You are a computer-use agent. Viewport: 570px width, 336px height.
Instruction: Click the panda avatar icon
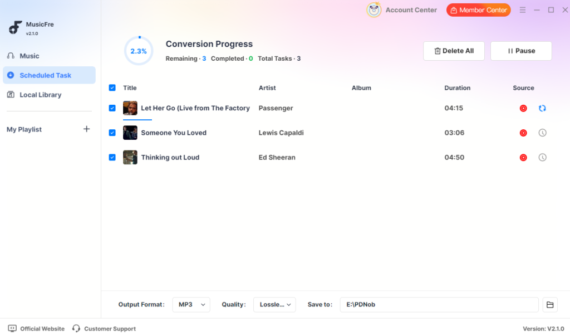(x=374, y=10)
